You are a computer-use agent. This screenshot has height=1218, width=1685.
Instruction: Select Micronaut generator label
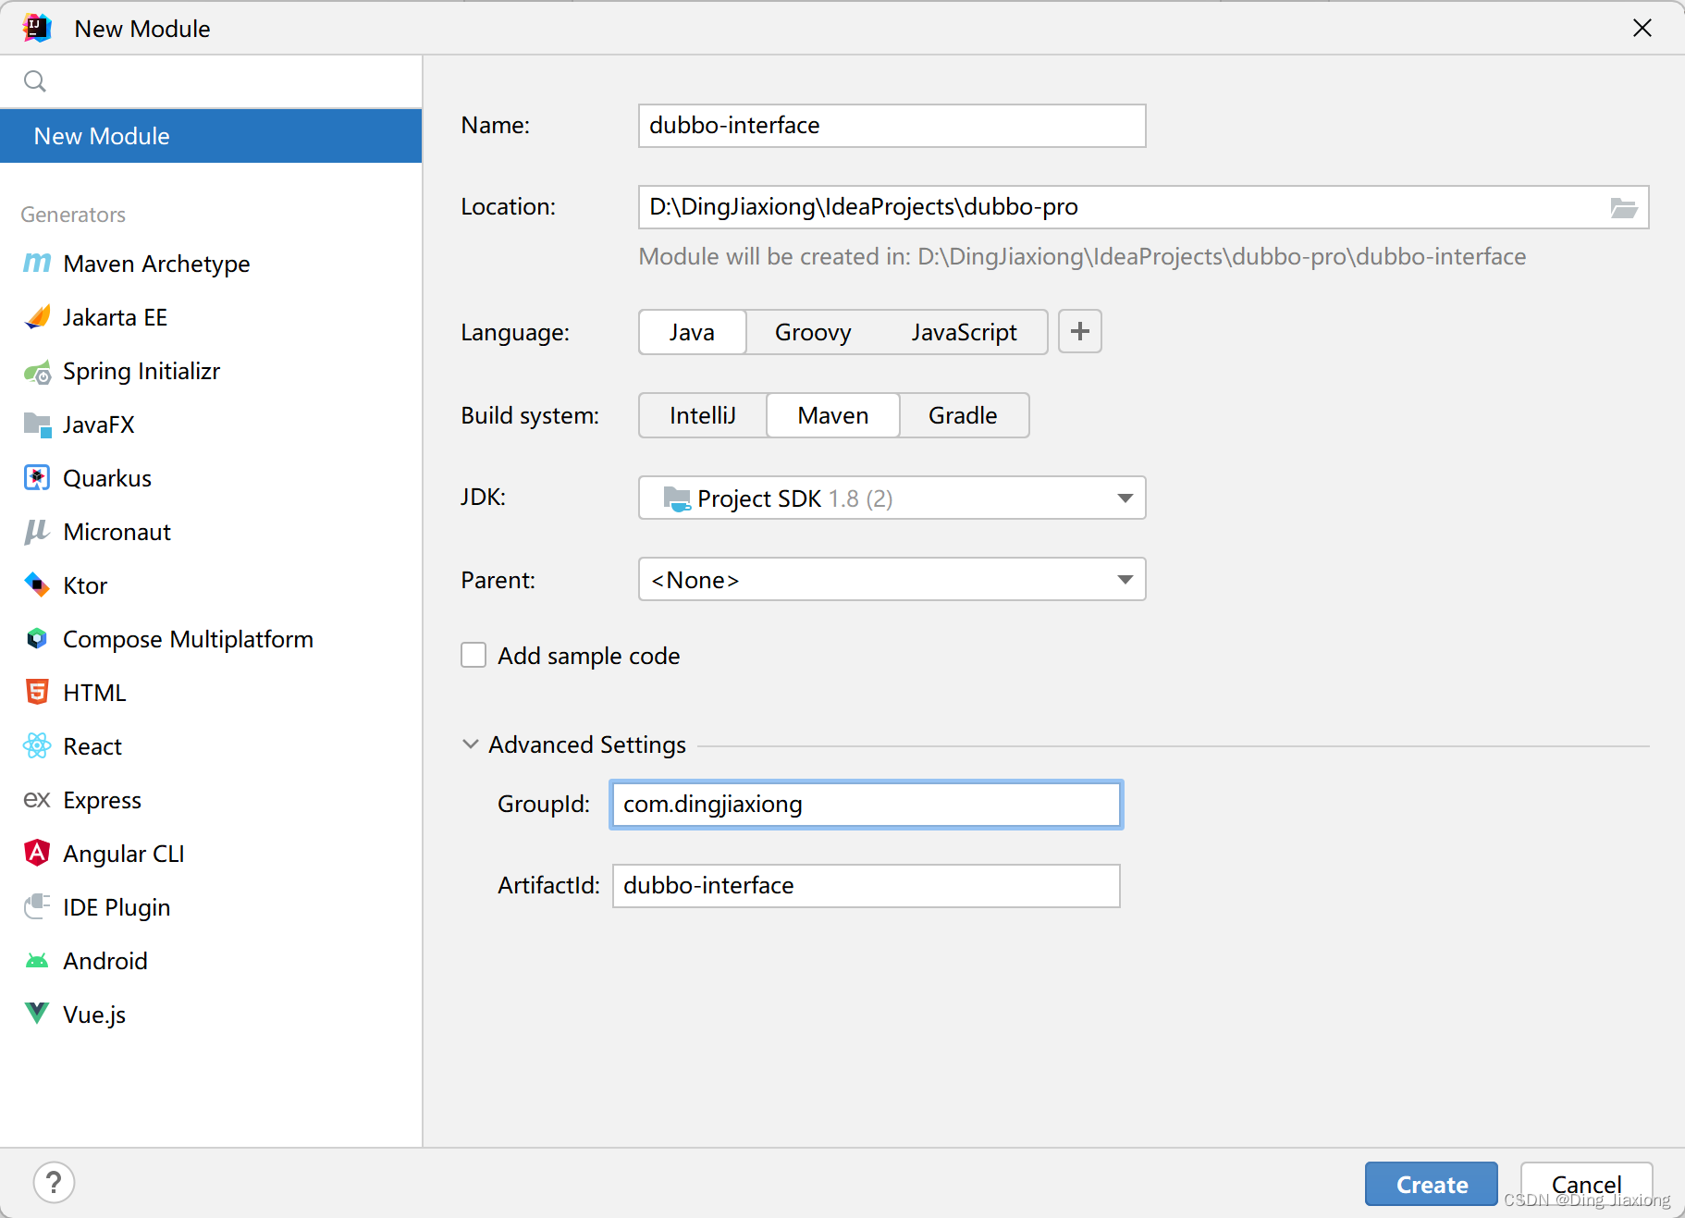tap(117, 532)
